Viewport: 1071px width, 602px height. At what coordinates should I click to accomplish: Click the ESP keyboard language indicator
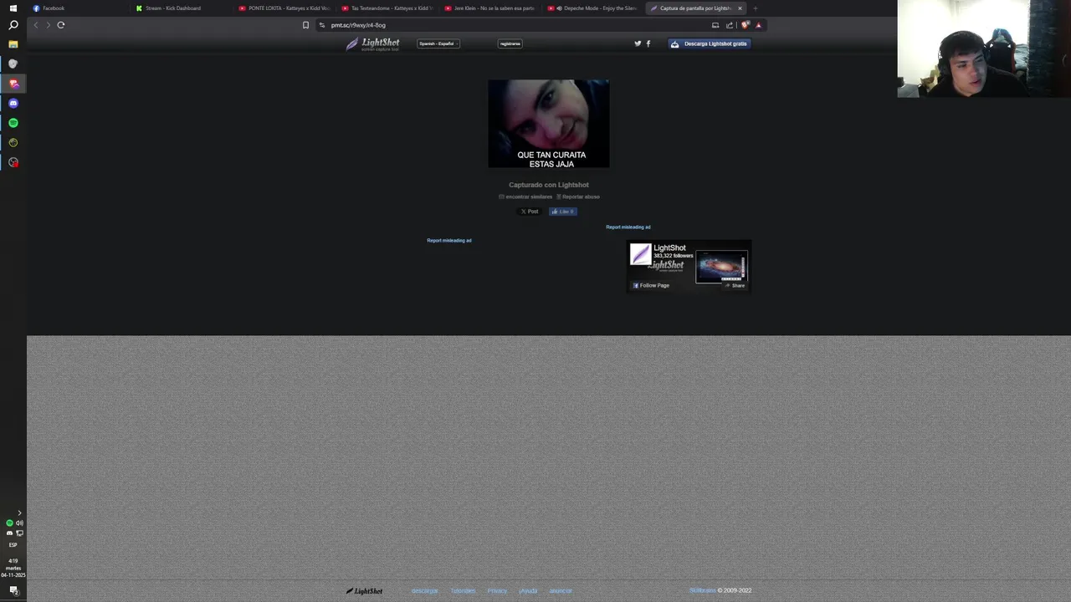point(13,545)
